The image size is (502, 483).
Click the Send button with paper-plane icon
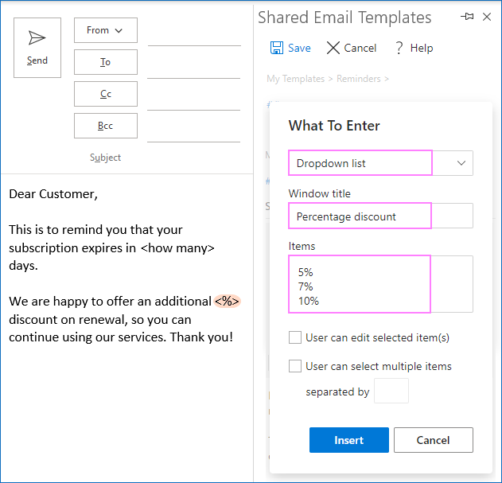tap(37, 48)
